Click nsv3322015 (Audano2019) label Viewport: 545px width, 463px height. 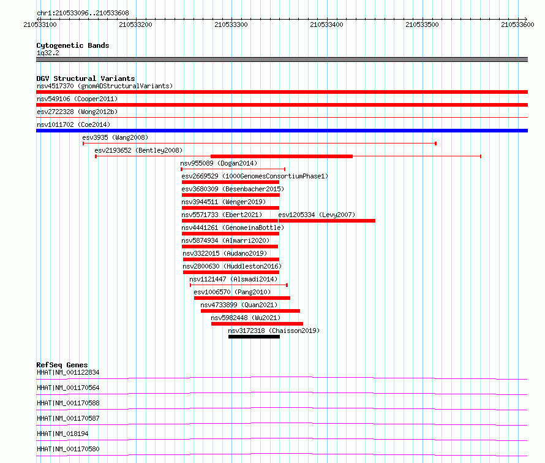(x=225, y=253)
